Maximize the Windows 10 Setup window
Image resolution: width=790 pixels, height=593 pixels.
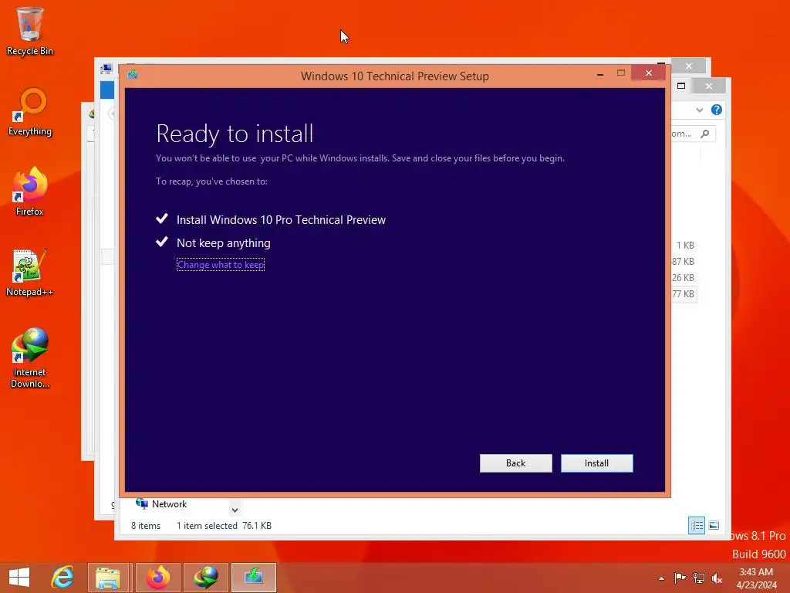(x=621, y=73)
